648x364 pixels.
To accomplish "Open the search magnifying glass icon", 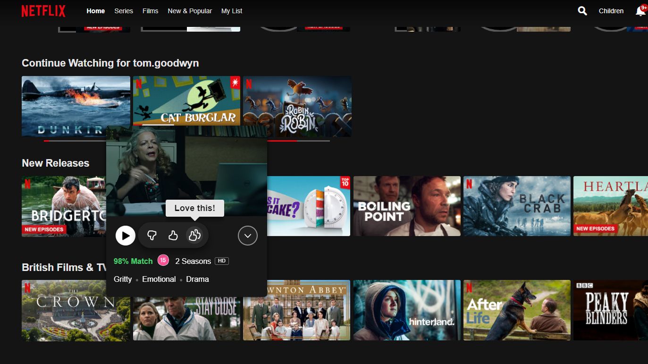I will click(582, 10).
